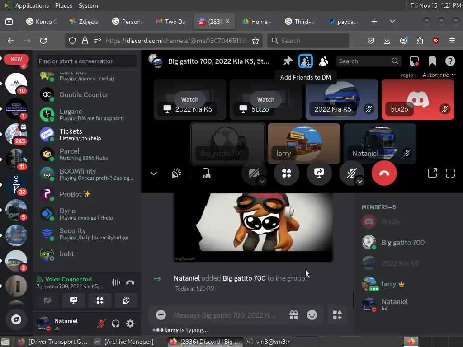Open soundboard button under Voice Connected

coord(126,300)
